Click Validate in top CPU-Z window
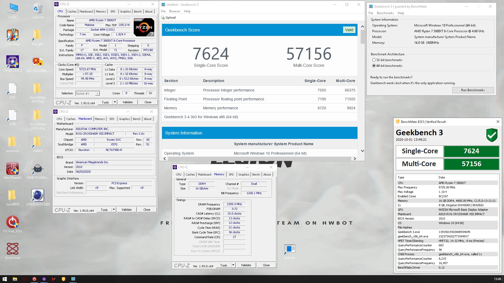504x283 pixels. point(128,102)
